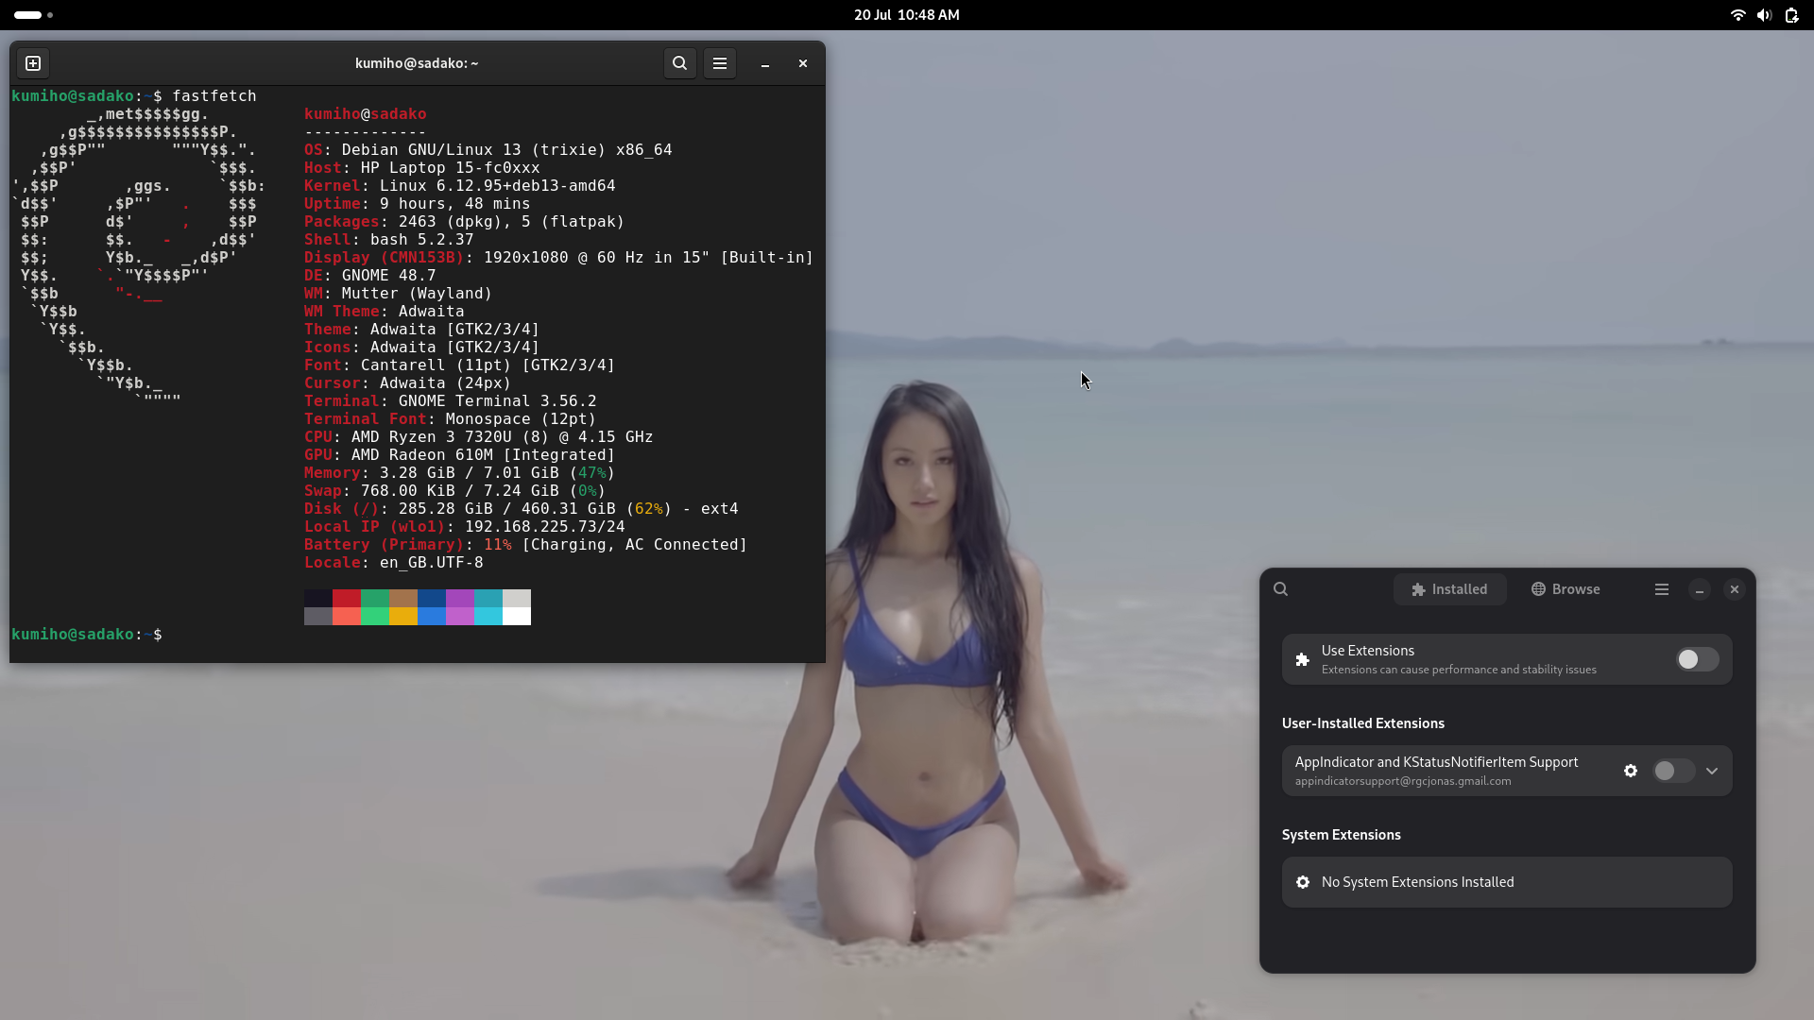1814x1020 pixels.
Task: Click the 'Linux 6.12.95+deb13-amd64' kernel value
Action: click(497, 186)
